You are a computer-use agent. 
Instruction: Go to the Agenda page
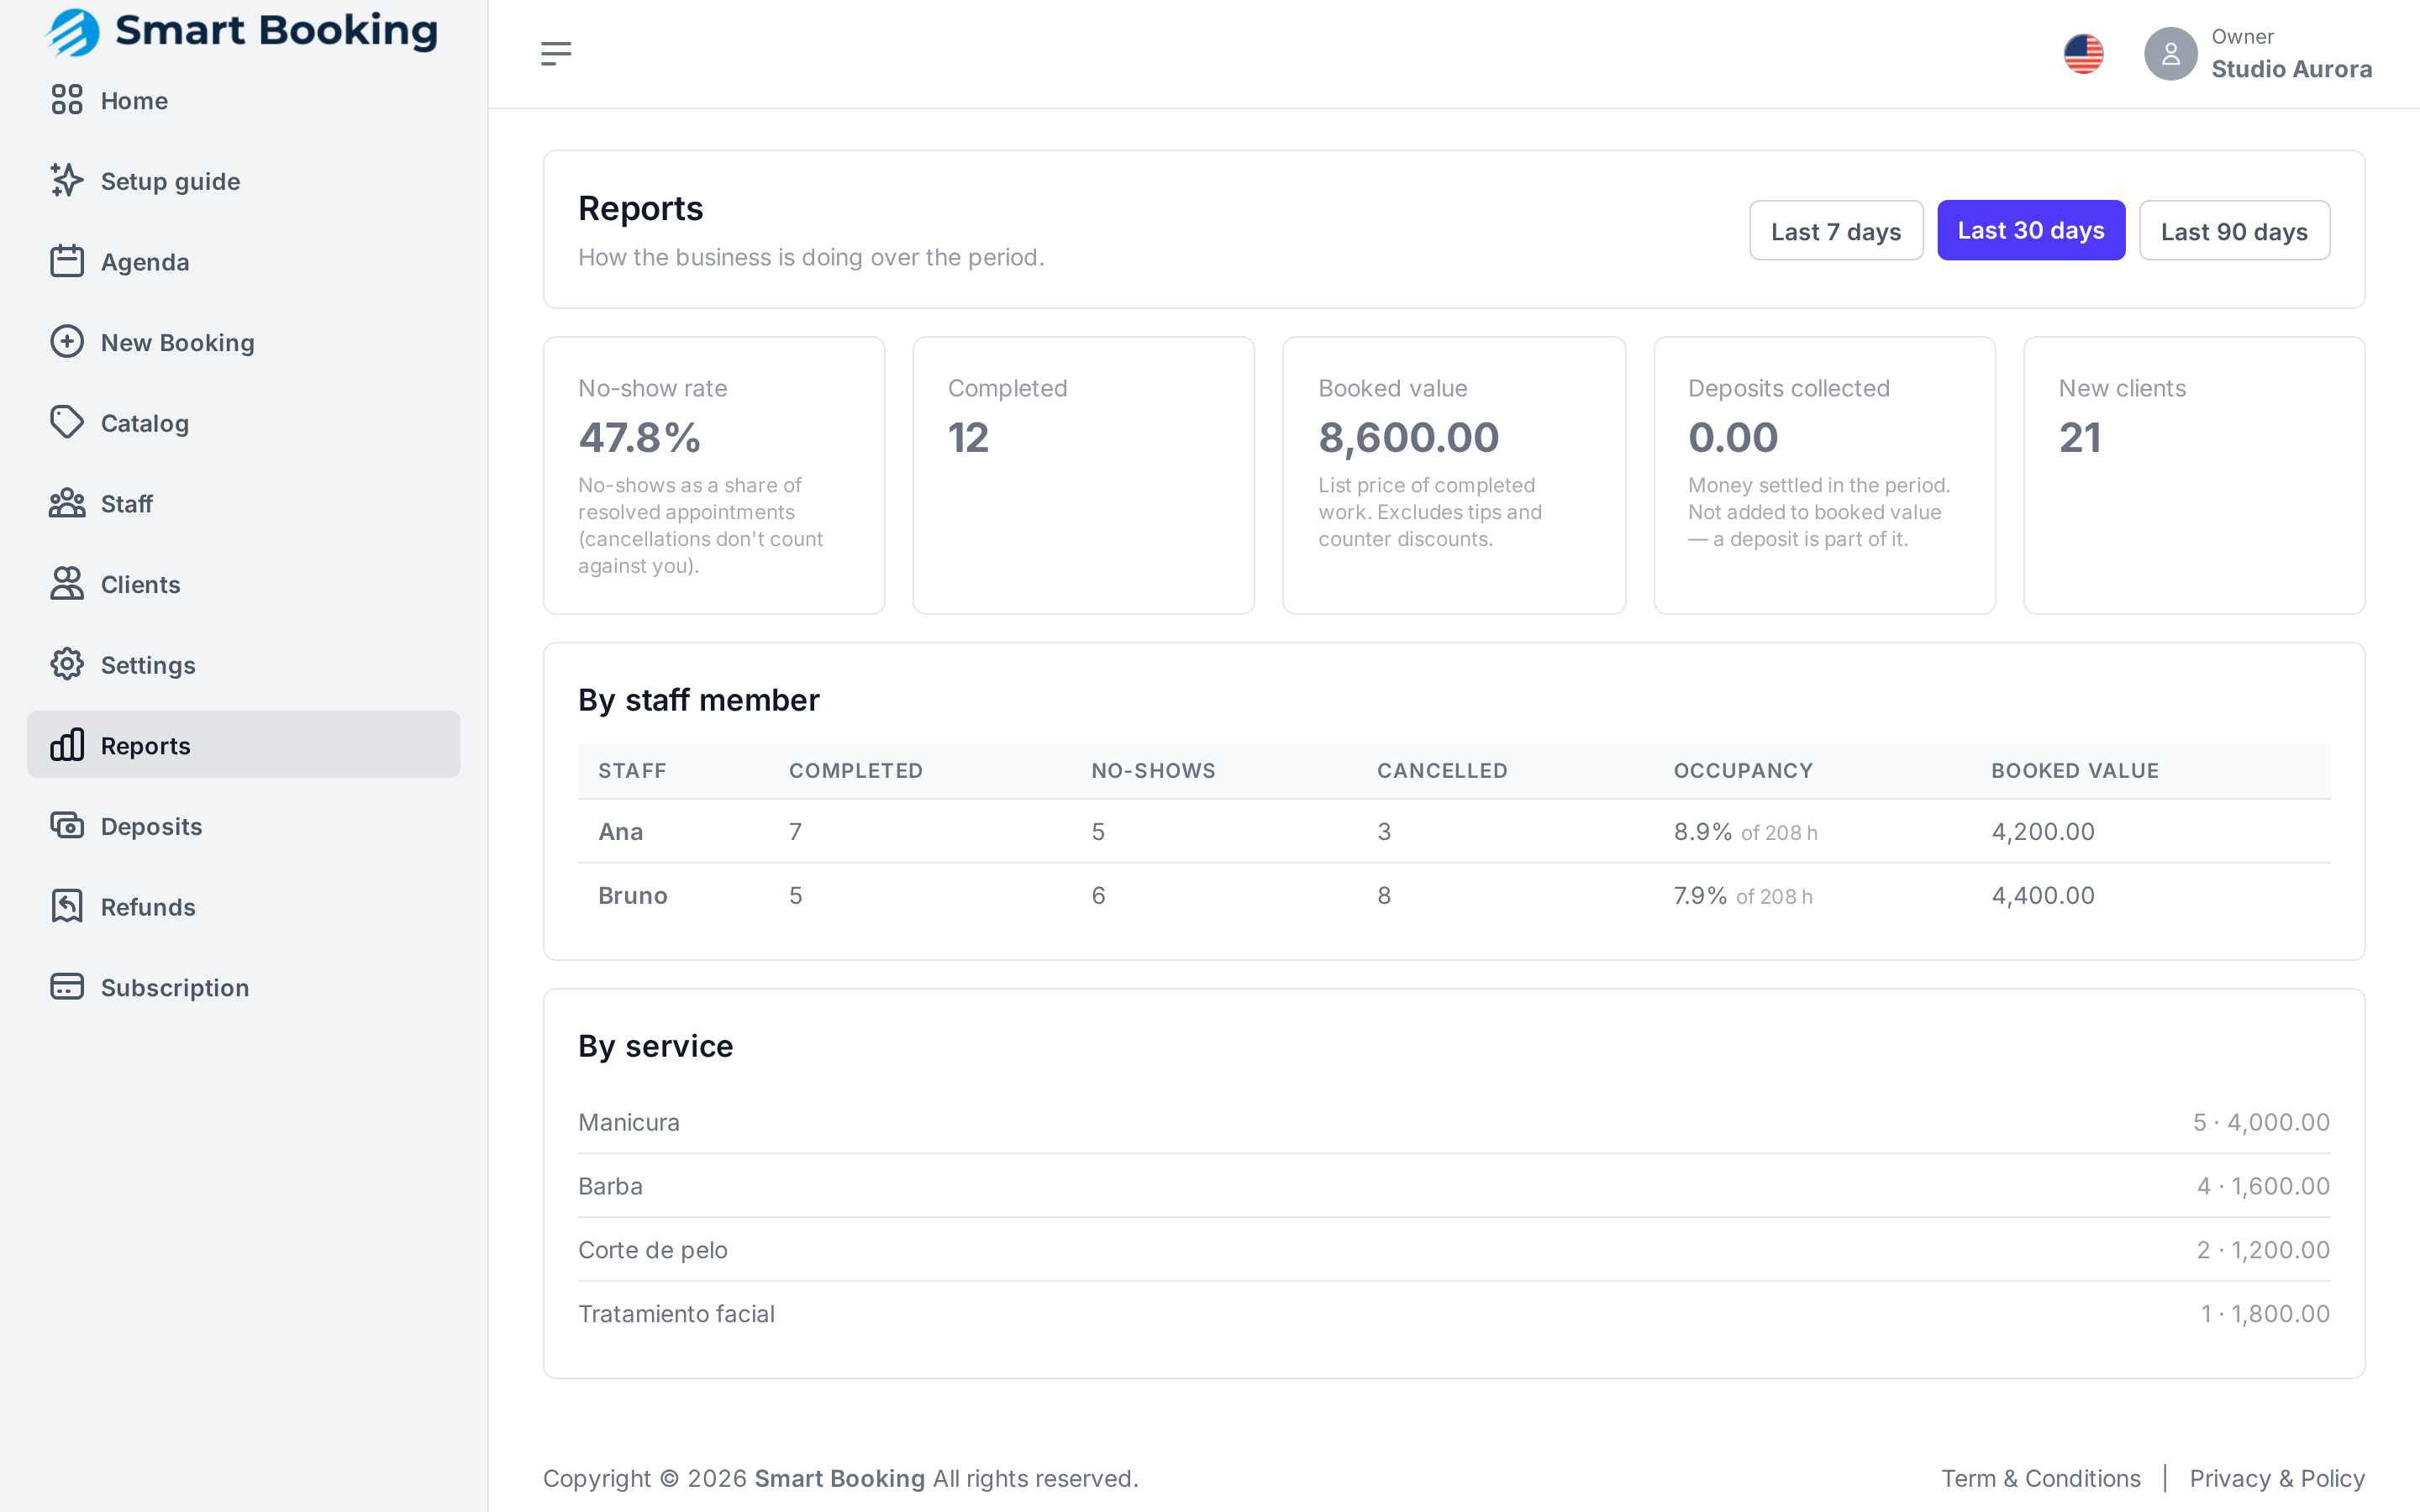click(x=243, y=262)
